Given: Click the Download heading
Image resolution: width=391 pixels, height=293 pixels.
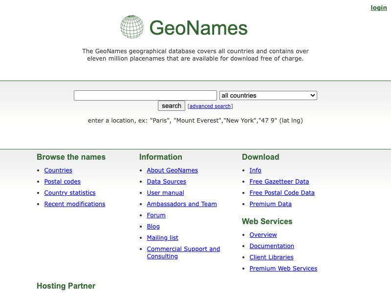Looking at the screenshot, I should coord(261,157).
